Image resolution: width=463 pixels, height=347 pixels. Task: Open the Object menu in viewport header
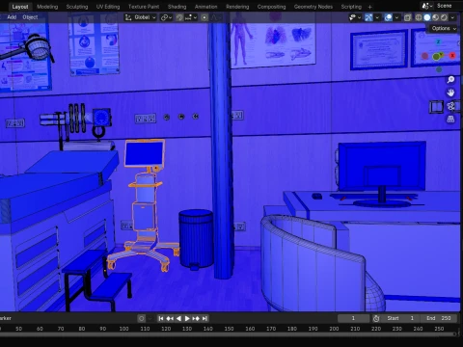(30, 17)
